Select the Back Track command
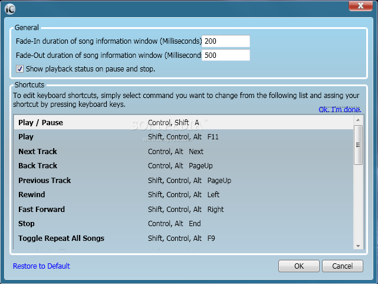Image resolution: width=378 pixels, height=284 pixels. (183, 166)
